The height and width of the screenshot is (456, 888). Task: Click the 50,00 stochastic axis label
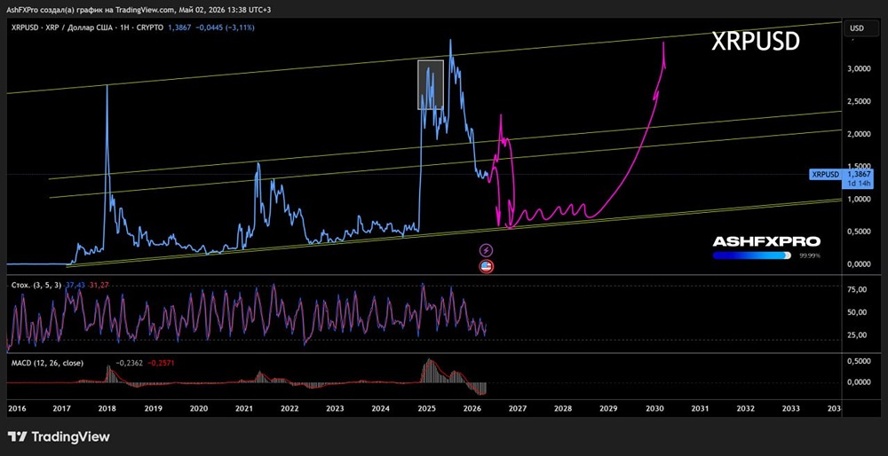click(858, 312)
